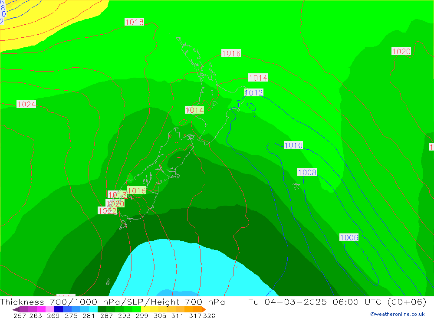Select legend value 311
Screen dimensions: 434x318
[177, 315]
